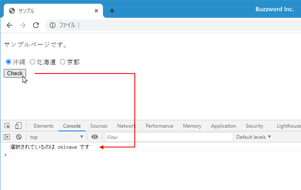This screenshot has height=190, width=301.
Task: Click the Check button
Action: (x=15, y=73)
